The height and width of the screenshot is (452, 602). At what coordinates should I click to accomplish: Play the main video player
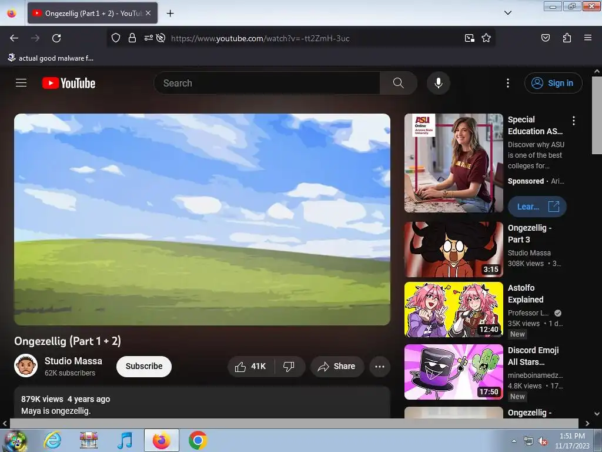tap(202, 220)
